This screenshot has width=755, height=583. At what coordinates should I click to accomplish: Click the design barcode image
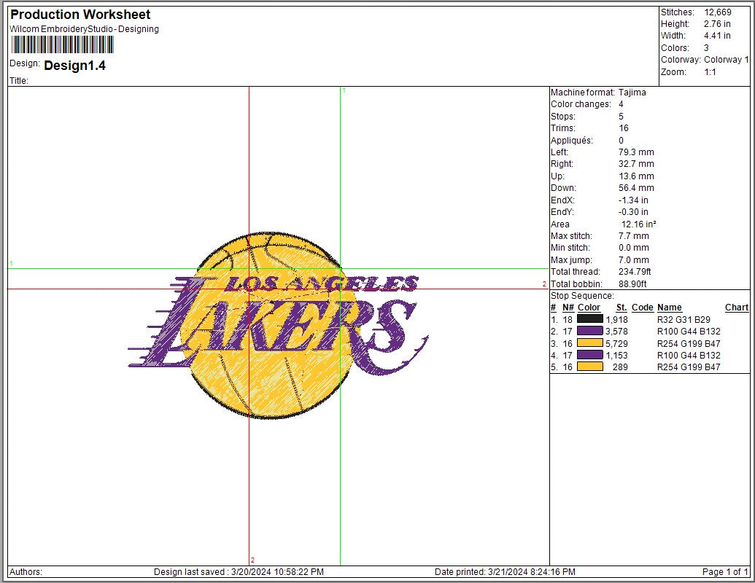[x=62, y=45]
